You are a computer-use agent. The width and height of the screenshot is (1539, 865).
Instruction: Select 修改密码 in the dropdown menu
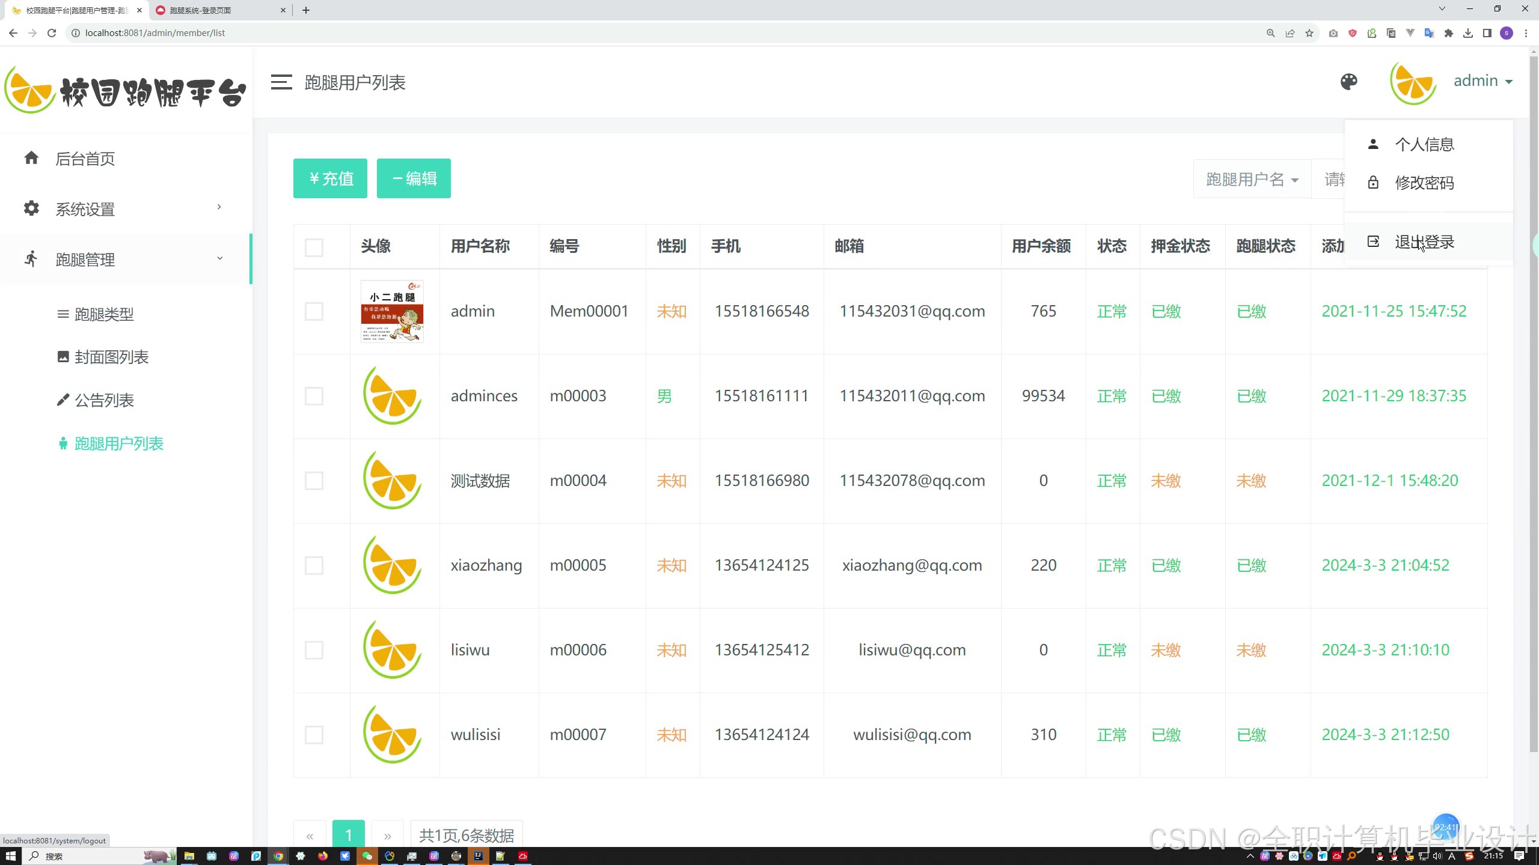(1424, 183)
